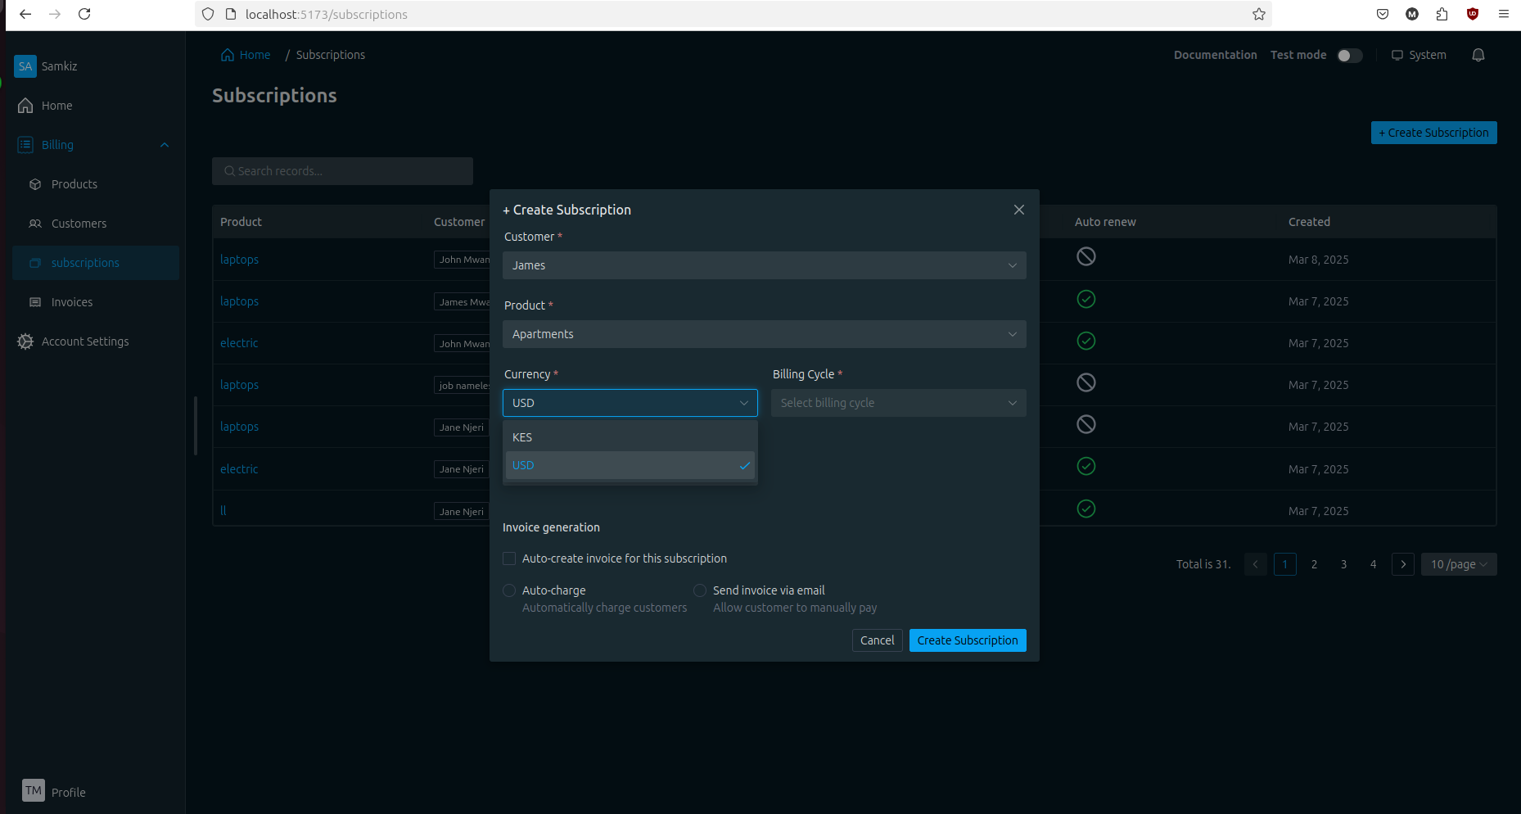Check Auto-create invoice for this subscription

pos(509,558)
